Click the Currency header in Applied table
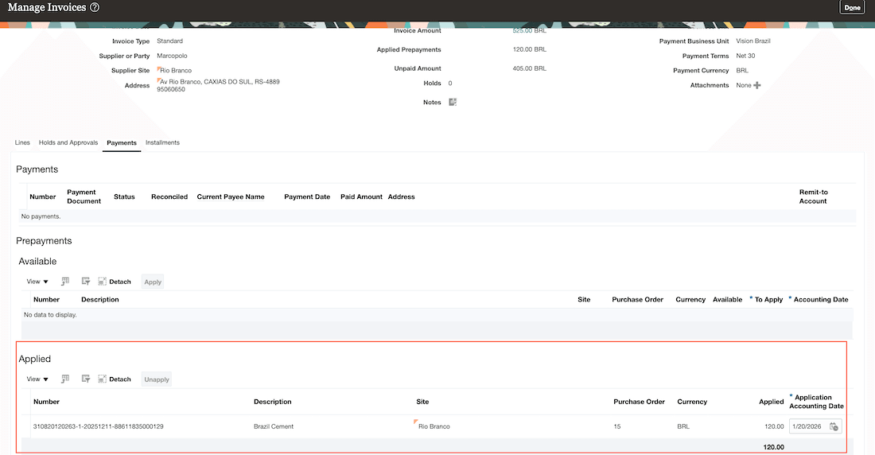The width and height of the screenshot is (875, 455). tap(692, 402)
